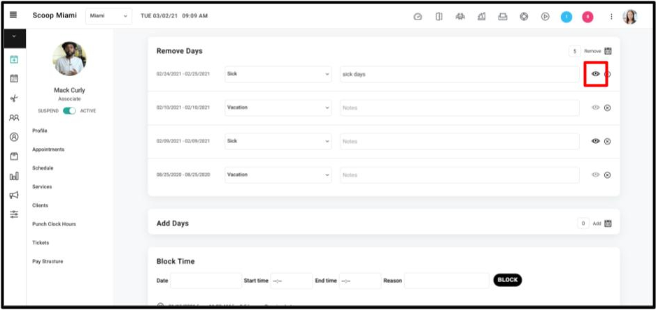Open the Sick dropdown for 02/09/2021 row
The height and width of the screenshot is (310, 656).
pyautogui.click(x=278, y=141)
